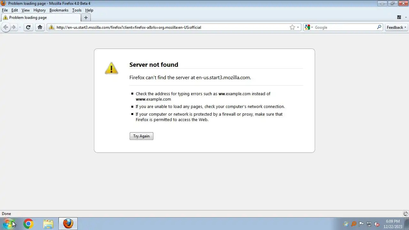Open the Tools menu
The image size is (409, 230).
coord(77,10)
